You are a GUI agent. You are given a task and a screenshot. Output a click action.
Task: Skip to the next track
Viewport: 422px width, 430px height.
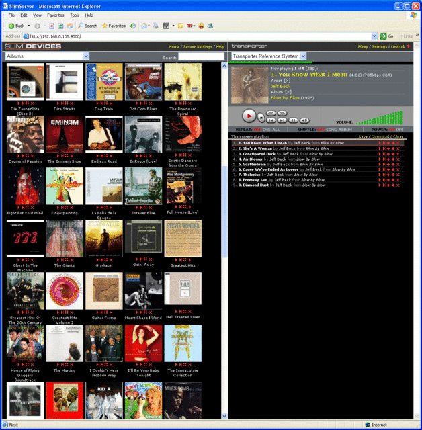[x=282, y=120]
